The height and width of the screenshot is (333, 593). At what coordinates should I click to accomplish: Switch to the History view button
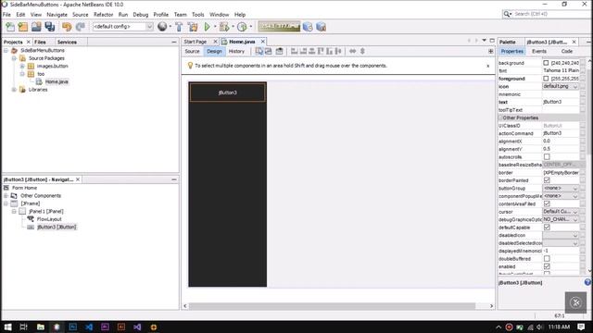237,51
